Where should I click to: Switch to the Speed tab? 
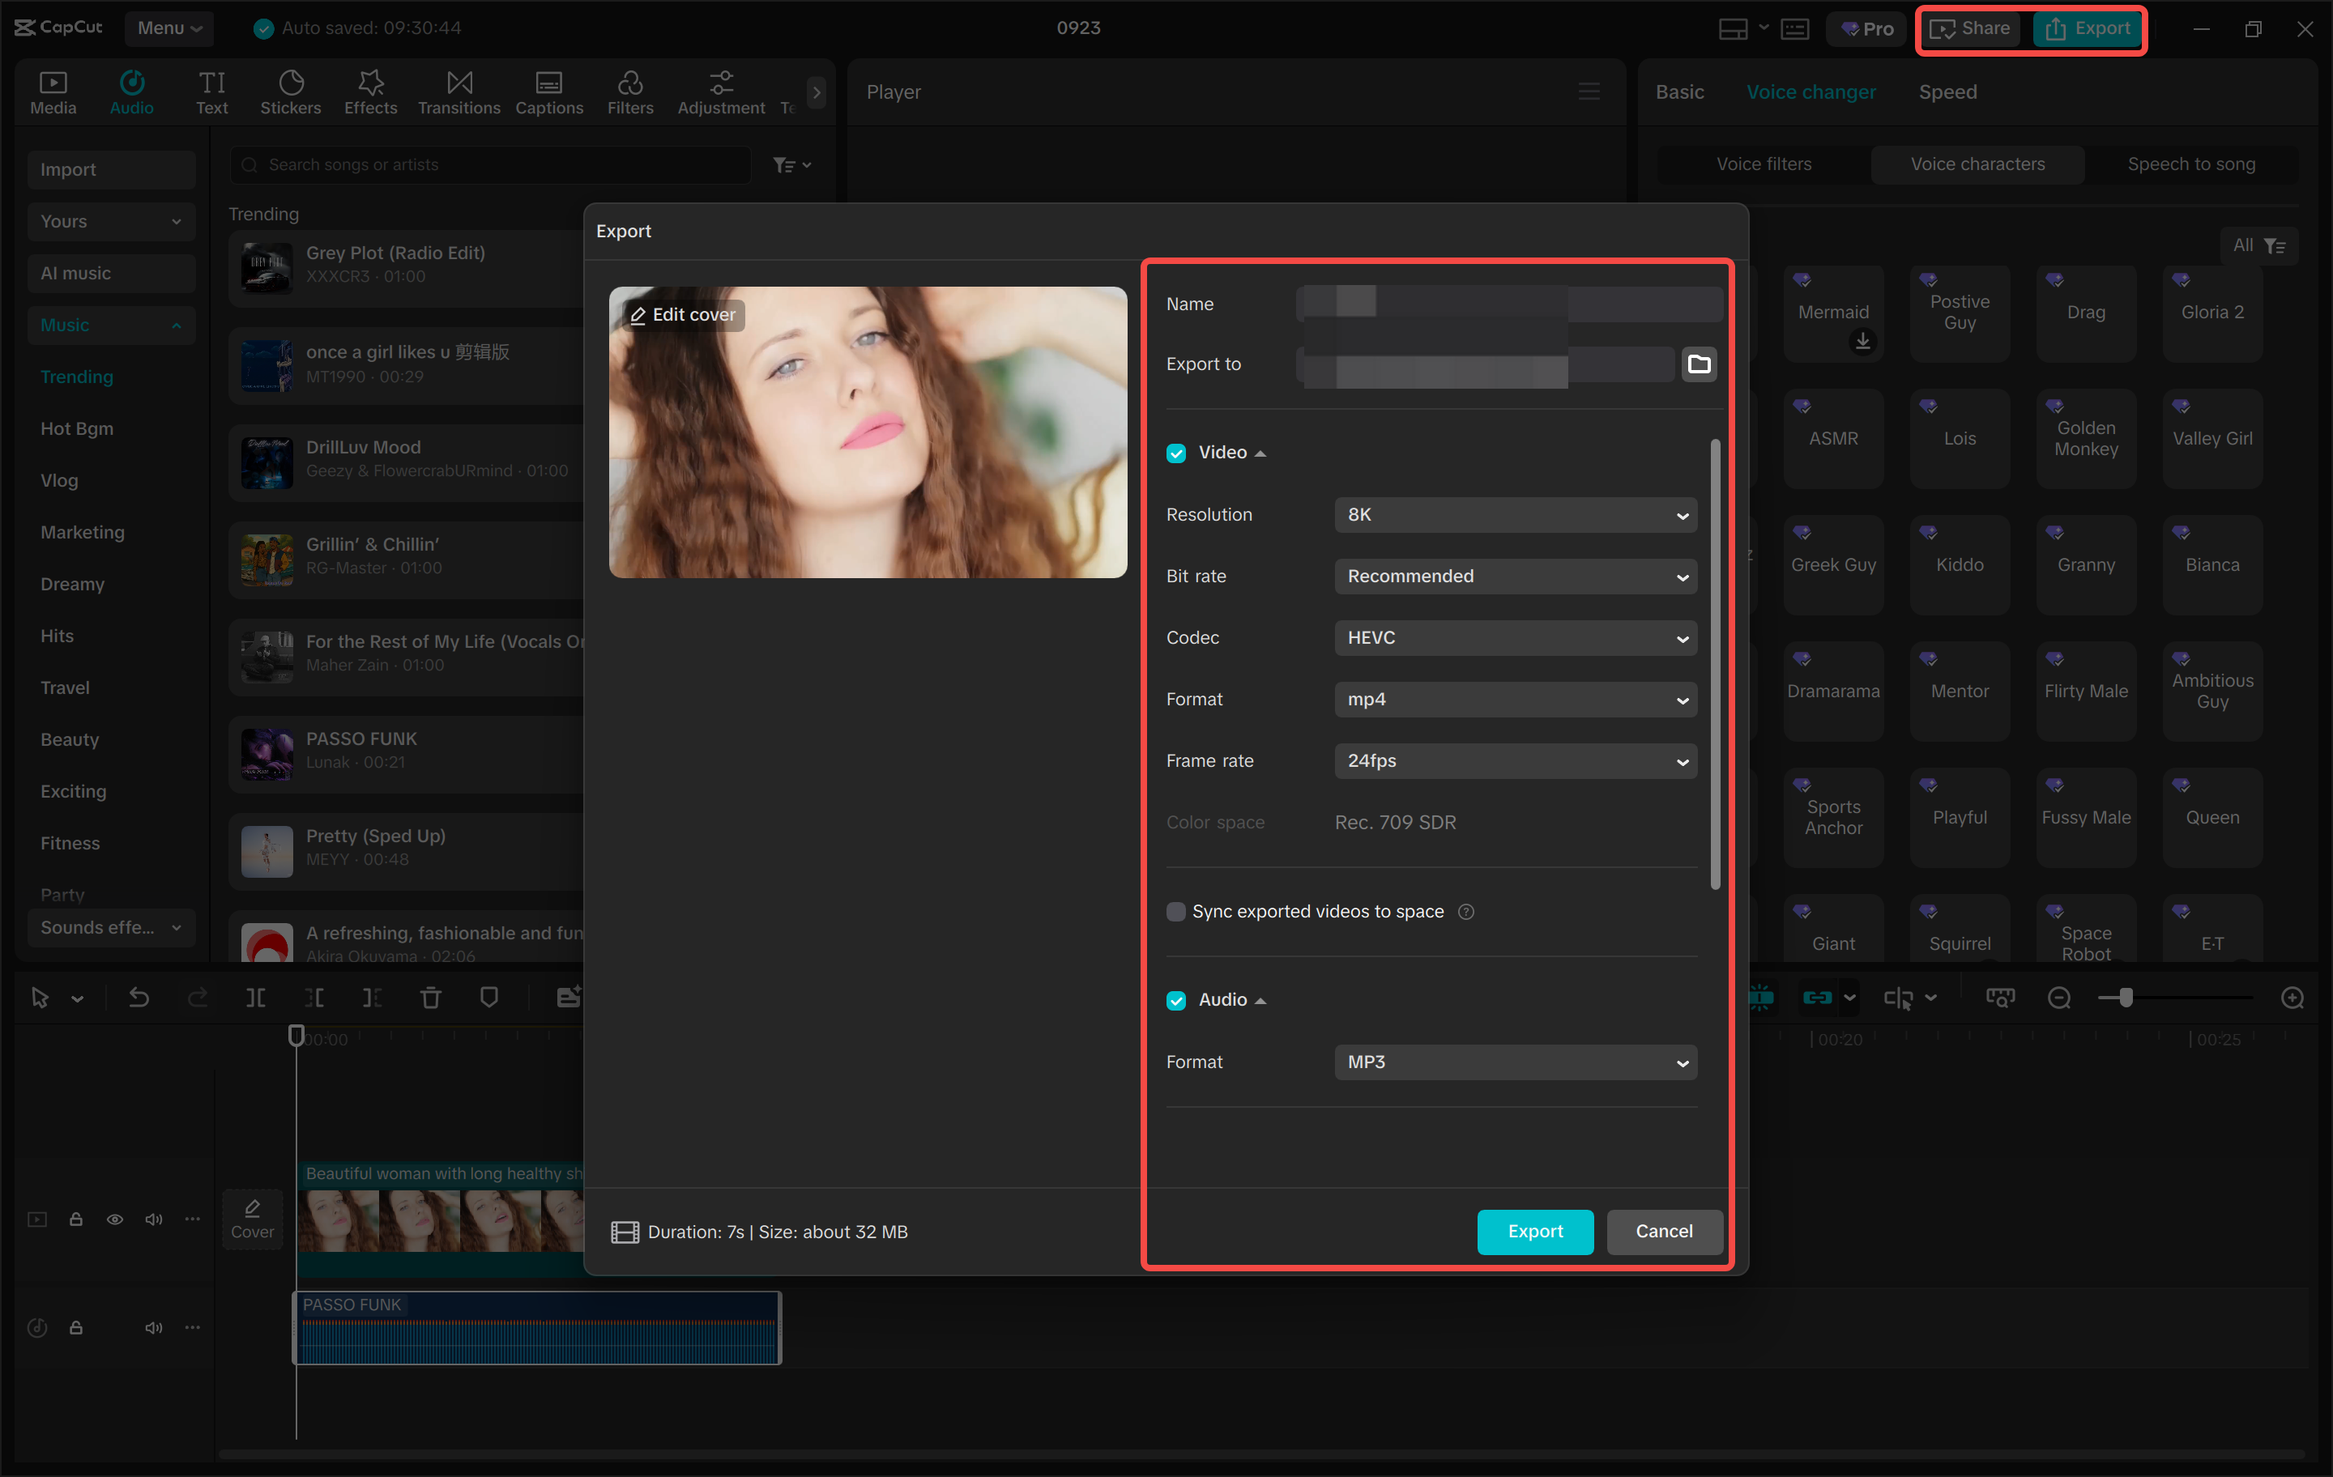[x=1947, y=91]
